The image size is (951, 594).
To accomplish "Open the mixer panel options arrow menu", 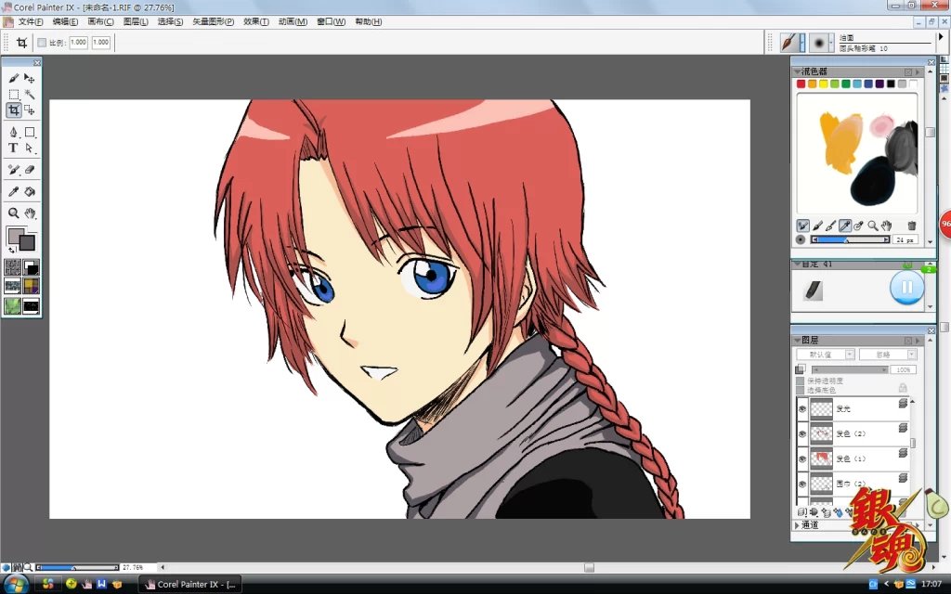I will pos(918,71).
